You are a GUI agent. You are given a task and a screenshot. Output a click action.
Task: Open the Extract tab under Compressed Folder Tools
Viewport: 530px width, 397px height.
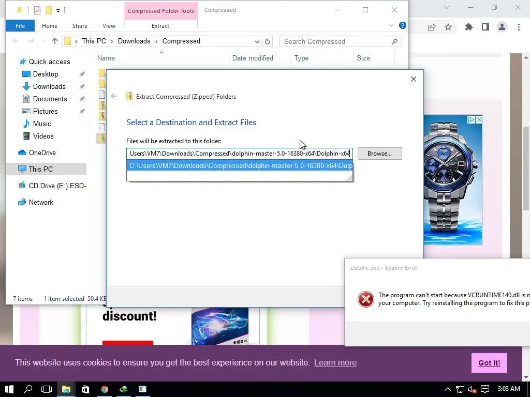pos(160,26)
